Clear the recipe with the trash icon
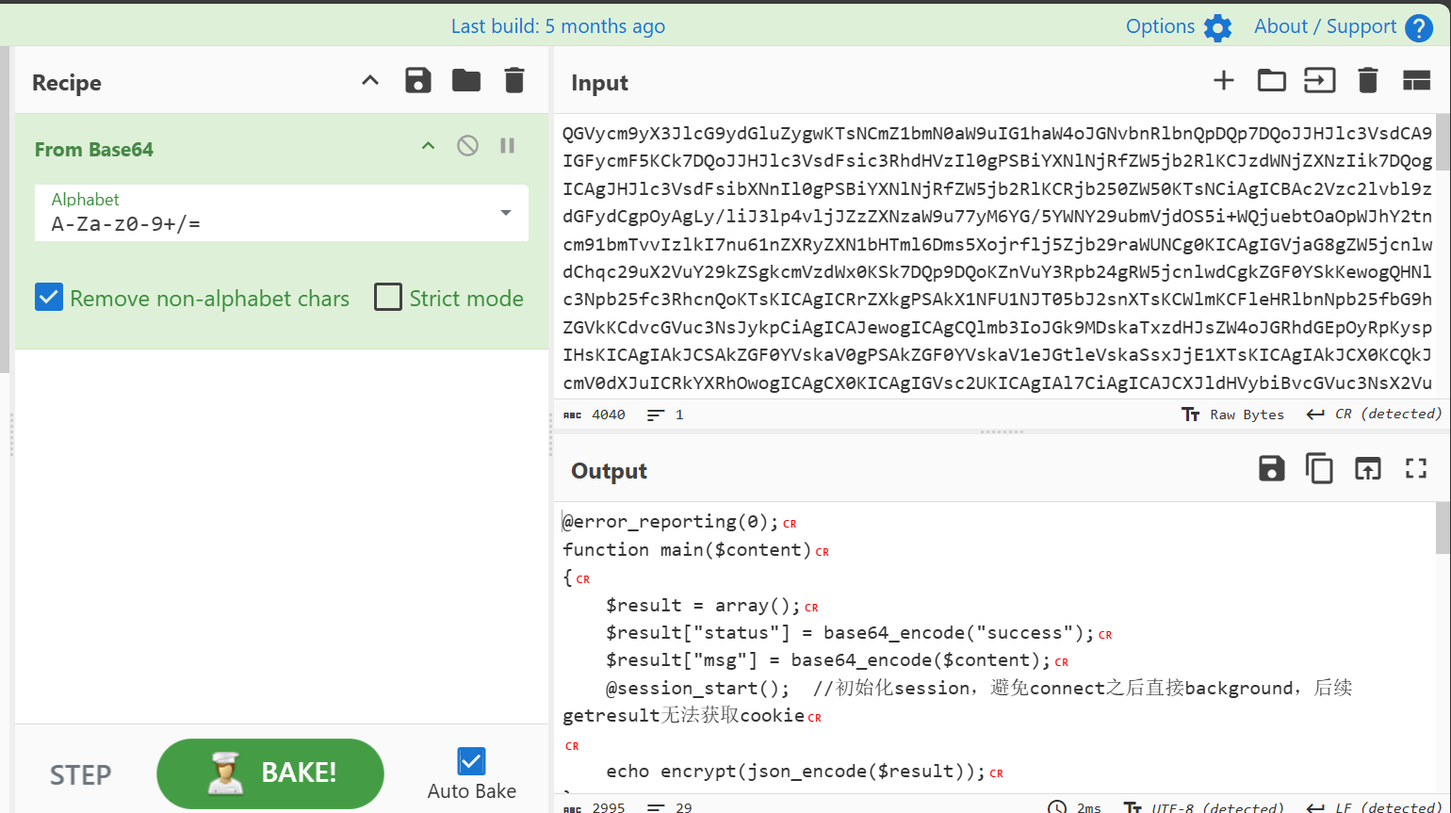Viewport: 1451px width, 813px height. click(514, 81)
